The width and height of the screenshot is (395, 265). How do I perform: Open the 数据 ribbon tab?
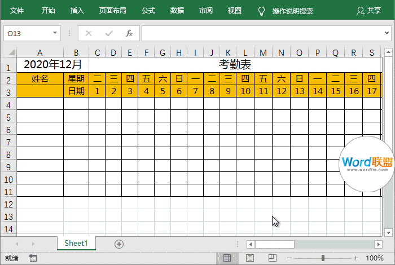[177, 11]
